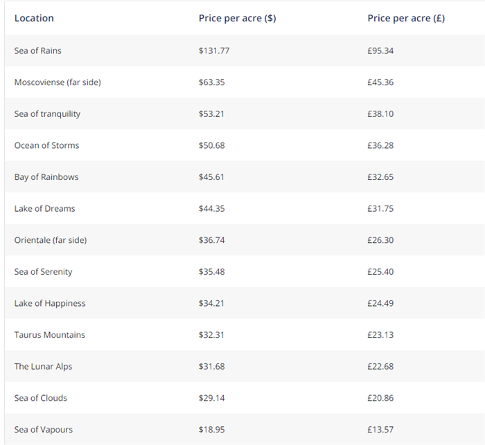
Task: Click the Ocean of Storms location
Action: pyautogui.click(x=46, y=145)
